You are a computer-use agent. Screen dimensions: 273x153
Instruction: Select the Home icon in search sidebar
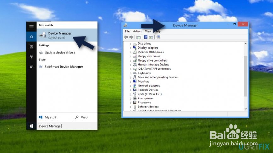31,37
